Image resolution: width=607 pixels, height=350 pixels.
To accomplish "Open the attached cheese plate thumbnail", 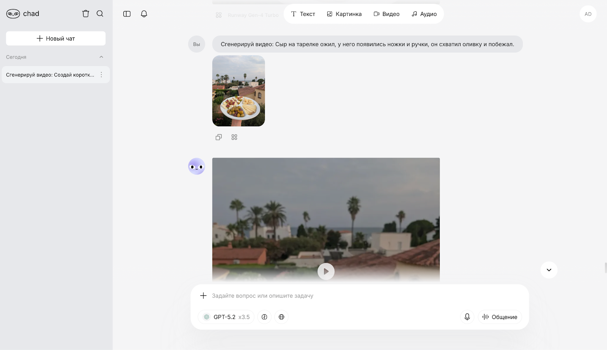I will click(x=239, y=91).
